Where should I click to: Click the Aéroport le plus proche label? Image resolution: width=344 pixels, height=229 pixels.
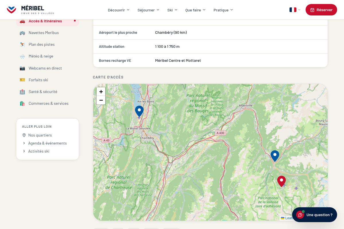tap(118, 33)
